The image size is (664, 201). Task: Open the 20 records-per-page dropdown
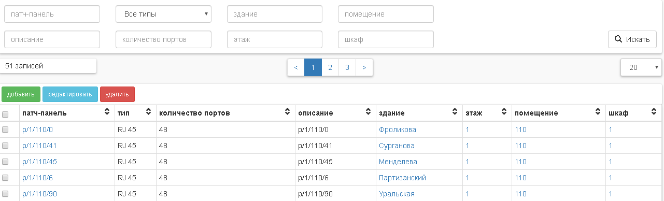coord(641,67)
